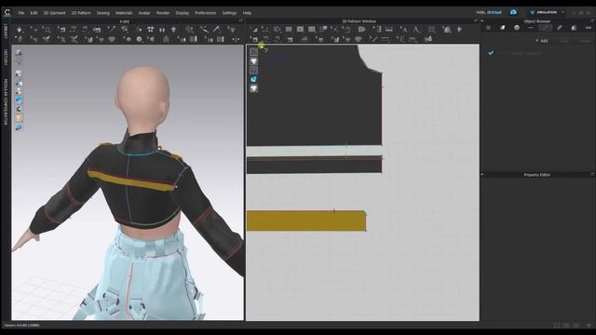Open the diagonal-ruler tab icon in Object Browser
The height and width of the screenshot is (335, 596).
pos(560,28)
